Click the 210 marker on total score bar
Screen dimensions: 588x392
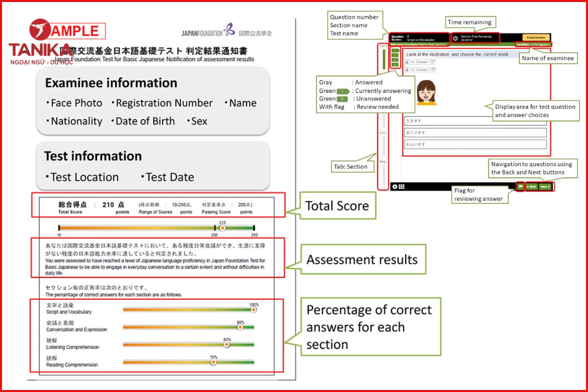(x=222, y=228)
